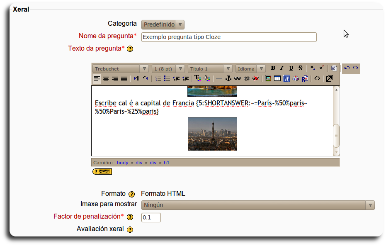Image resolution: width=386 pixels, height=246 pixels.
Task: Open the Categoría Predefinido dropdown
Action: coord(163,25)
